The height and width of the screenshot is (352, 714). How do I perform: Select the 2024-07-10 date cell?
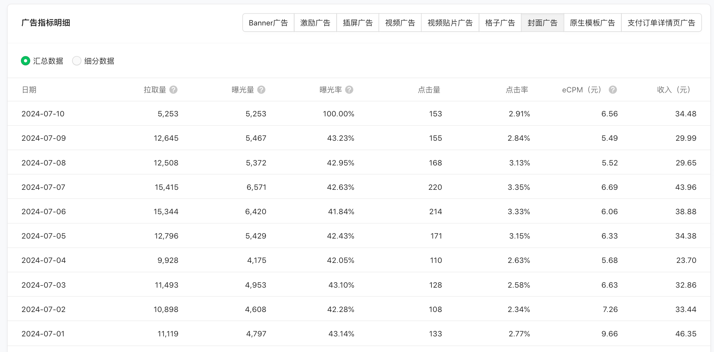[x=43, y=114]
